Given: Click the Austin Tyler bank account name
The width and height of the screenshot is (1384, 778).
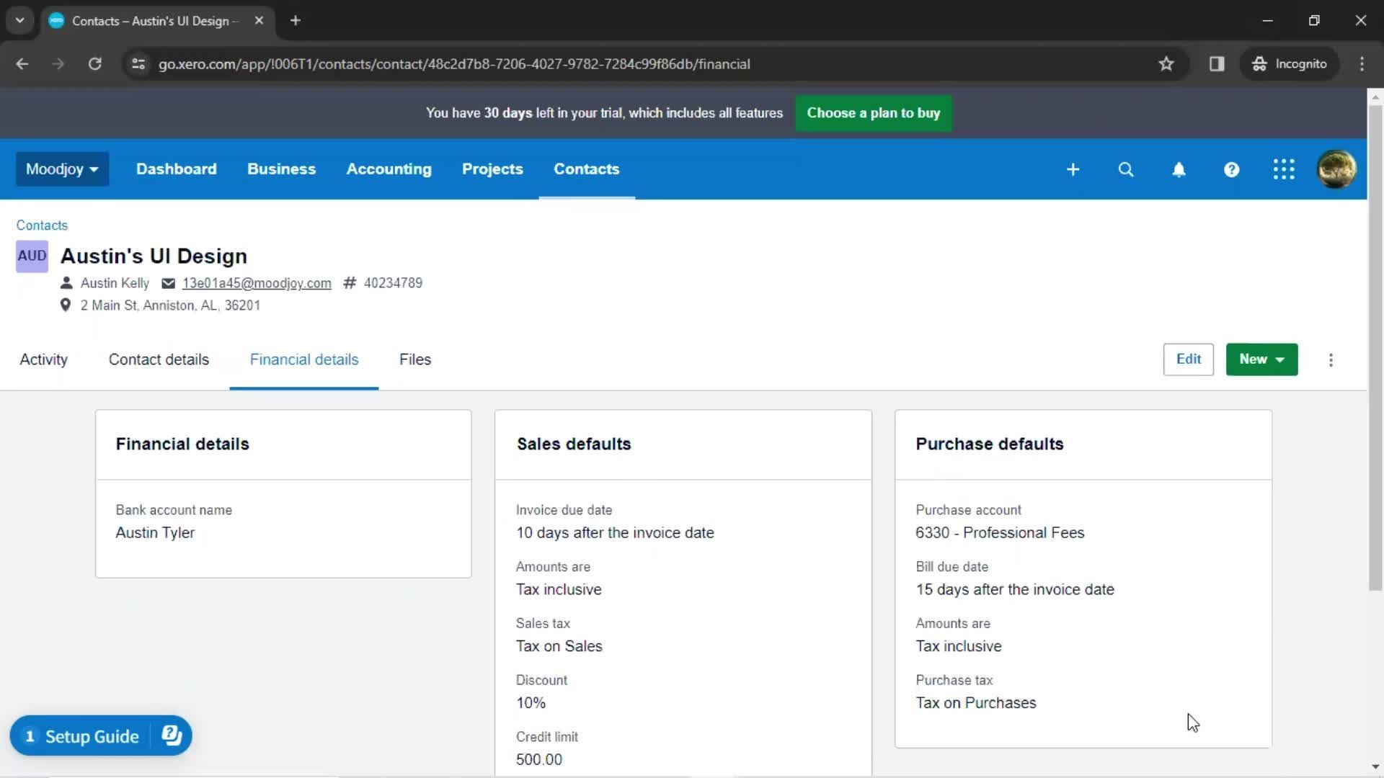Looking at the screenshot, I should pyautogui.click(x=155, y=533).
